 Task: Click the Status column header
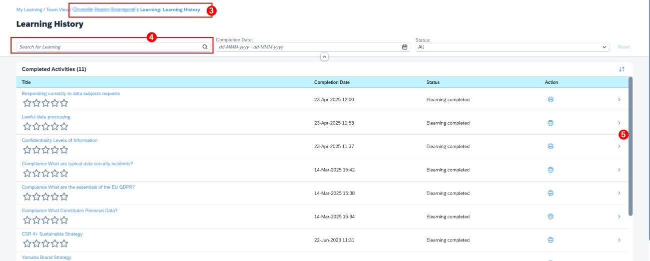(433, 82)
